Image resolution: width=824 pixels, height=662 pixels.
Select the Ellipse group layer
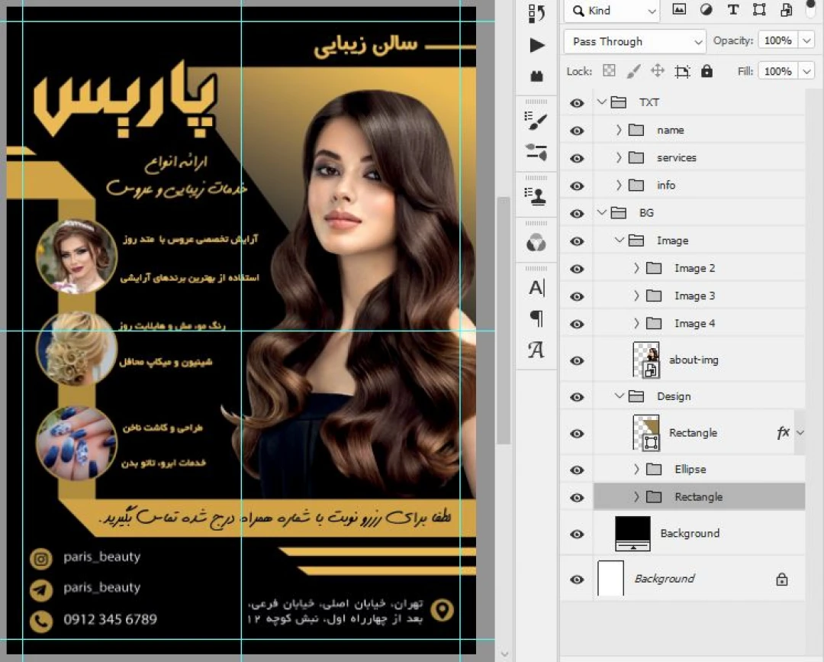[x=690, y=470]
